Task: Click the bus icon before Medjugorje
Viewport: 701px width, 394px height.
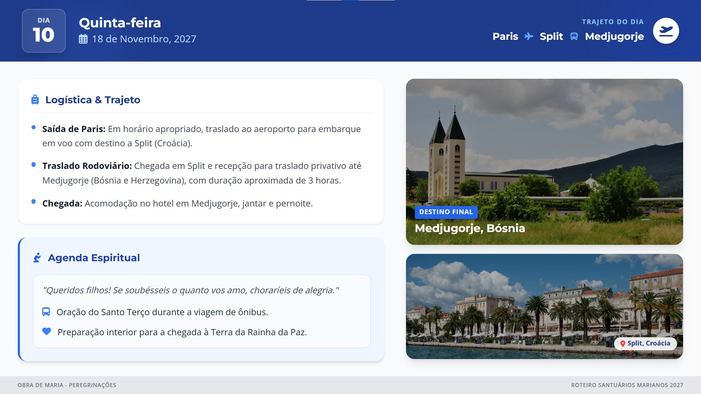Action: coord(574,36)
